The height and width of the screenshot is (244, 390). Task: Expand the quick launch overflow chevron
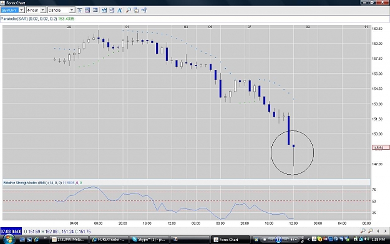45,238
